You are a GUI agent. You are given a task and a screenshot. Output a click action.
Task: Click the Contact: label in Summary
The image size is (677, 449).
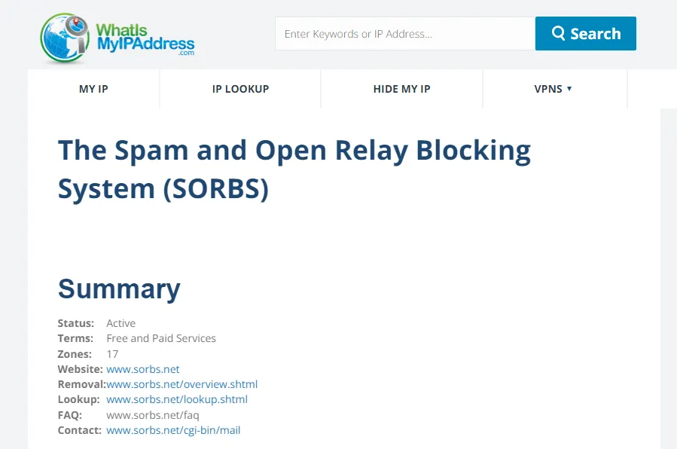[x=79, y=430]
